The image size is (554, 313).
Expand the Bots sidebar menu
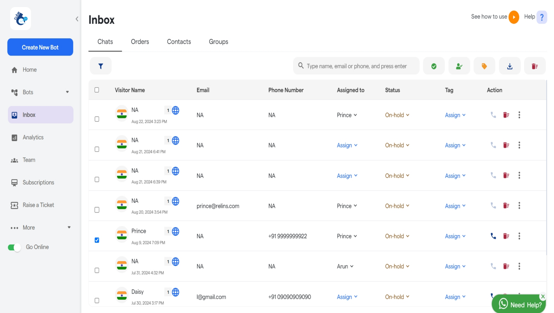[x=67, y=92]
